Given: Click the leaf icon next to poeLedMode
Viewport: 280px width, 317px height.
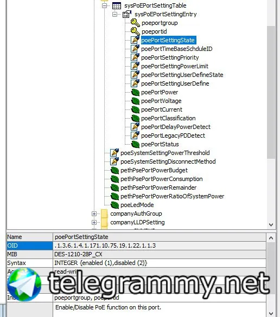Looking at the screenshot, I should (114, 205).
